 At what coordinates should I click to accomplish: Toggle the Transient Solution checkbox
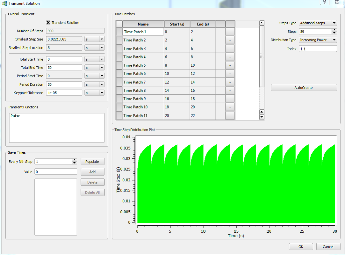tap(48, 23)
